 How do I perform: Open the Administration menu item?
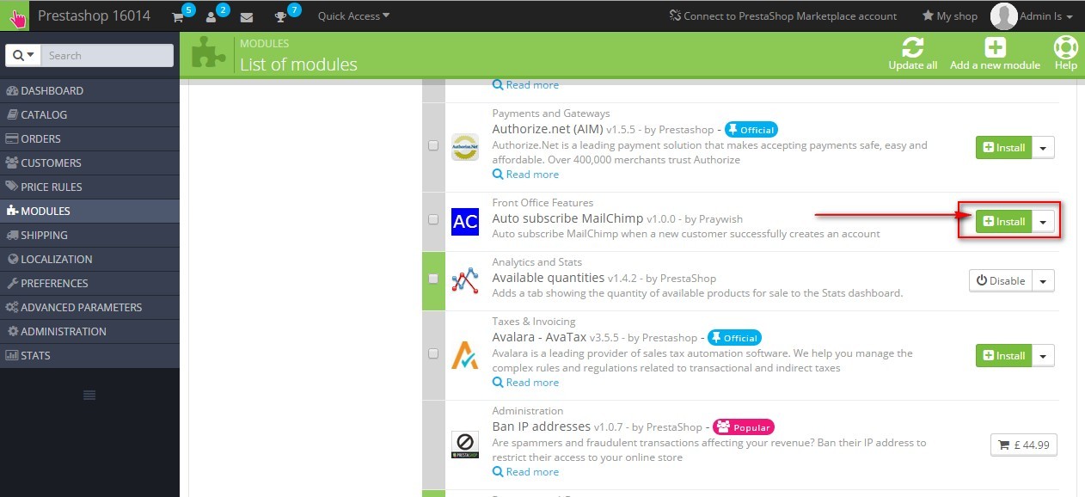point(89,331)
